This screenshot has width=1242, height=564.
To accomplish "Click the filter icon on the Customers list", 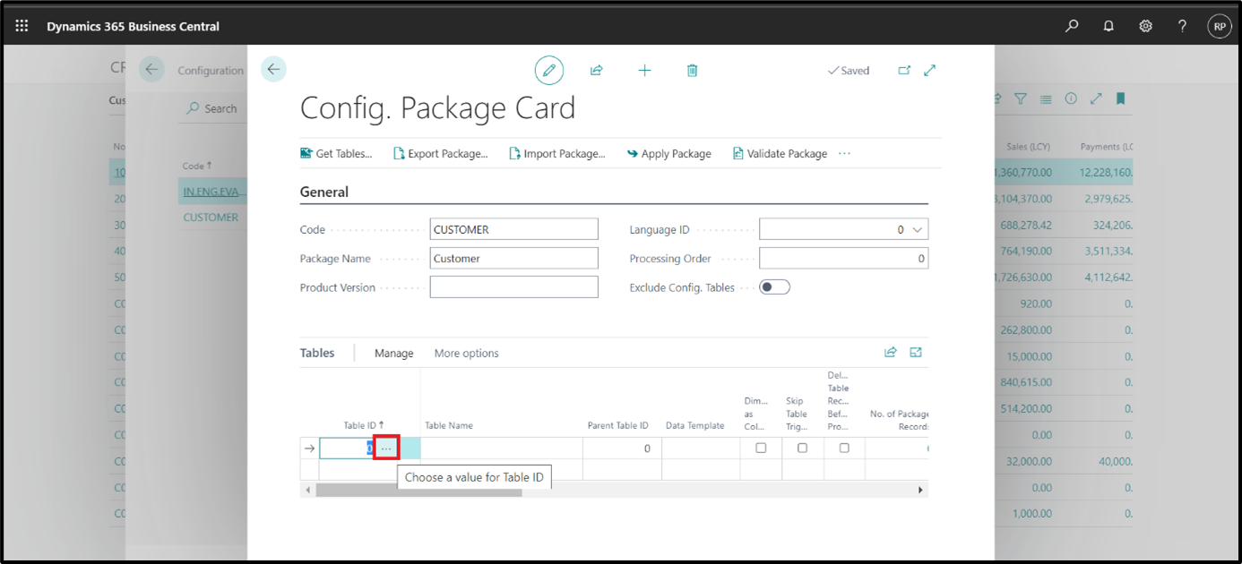I will click(x=1020, y=99).
